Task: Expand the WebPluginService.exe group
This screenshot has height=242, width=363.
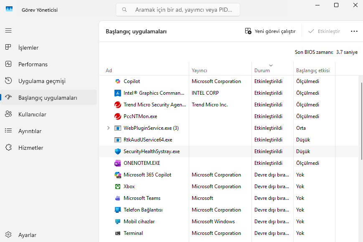Action: click(x=109, y=128)
